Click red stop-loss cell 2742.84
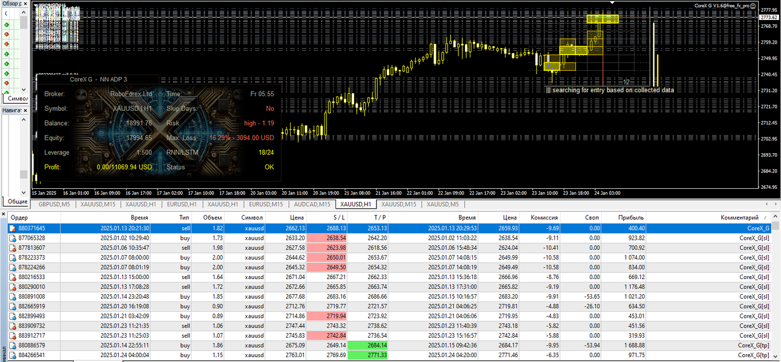The height and width of the screenshot is (362, 781). (328, 335)
